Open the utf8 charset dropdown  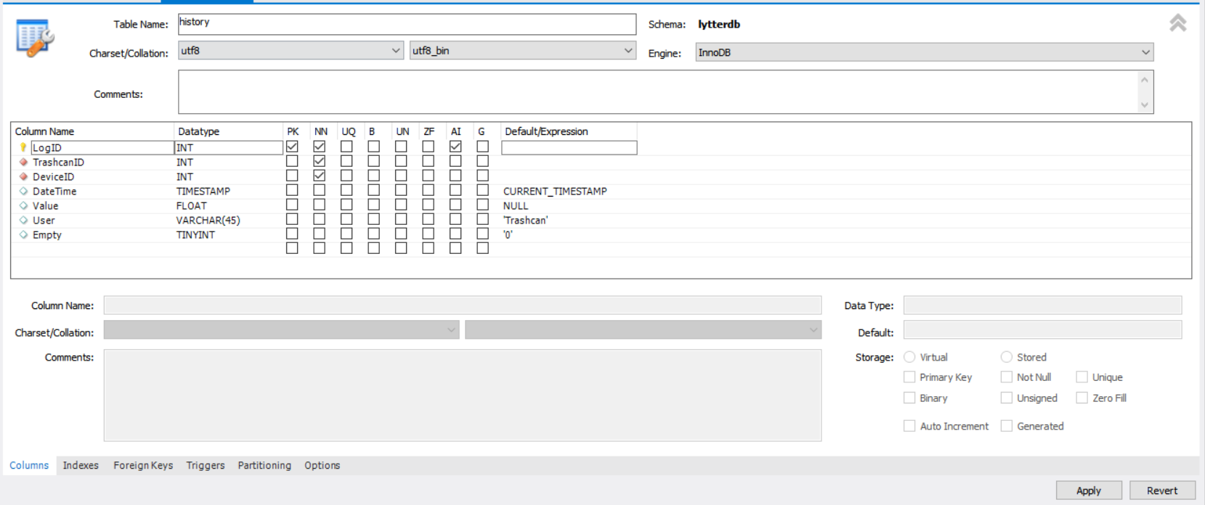(291, 51)
